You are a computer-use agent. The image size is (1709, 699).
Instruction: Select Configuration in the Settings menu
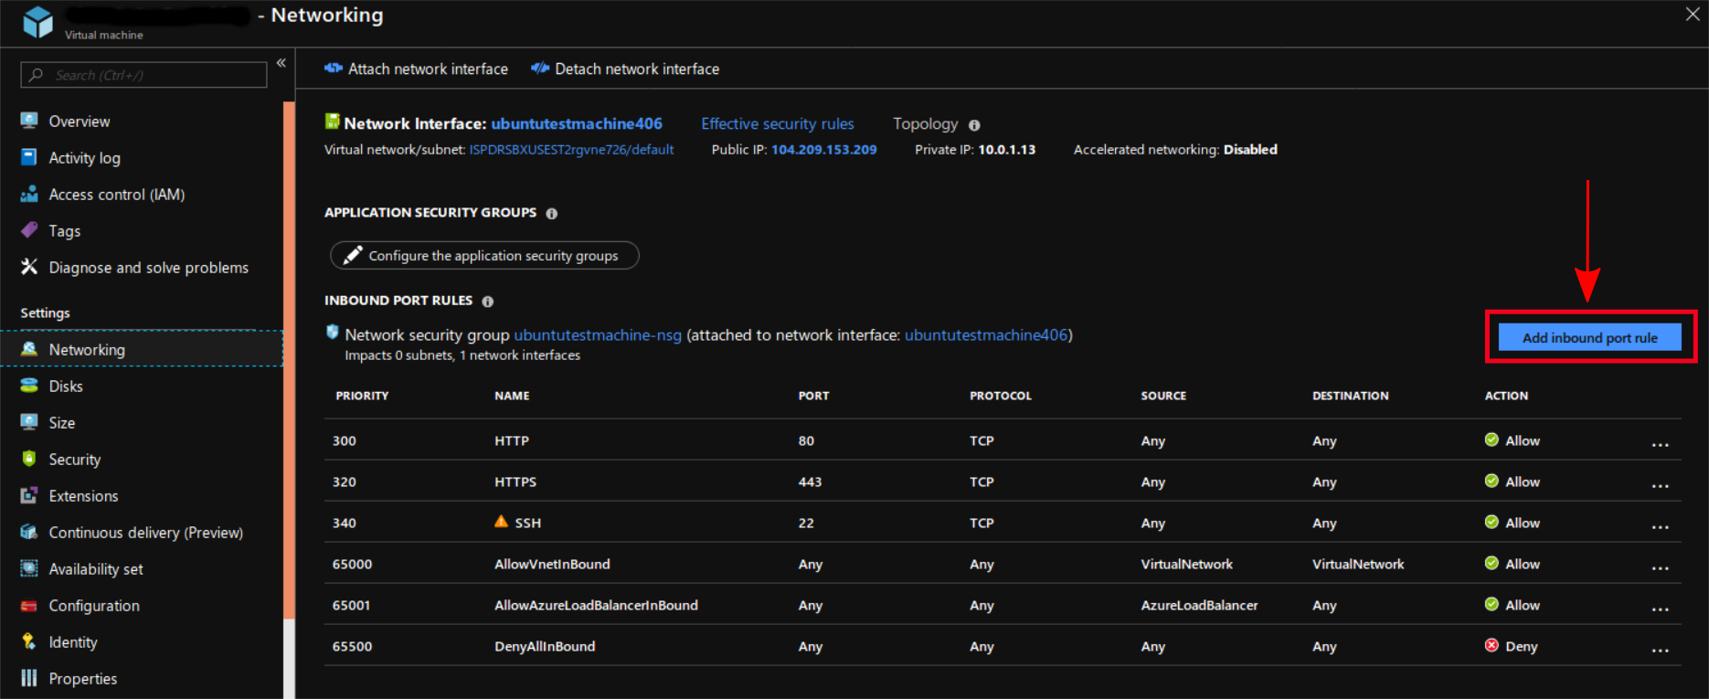(x=94, y=606)
